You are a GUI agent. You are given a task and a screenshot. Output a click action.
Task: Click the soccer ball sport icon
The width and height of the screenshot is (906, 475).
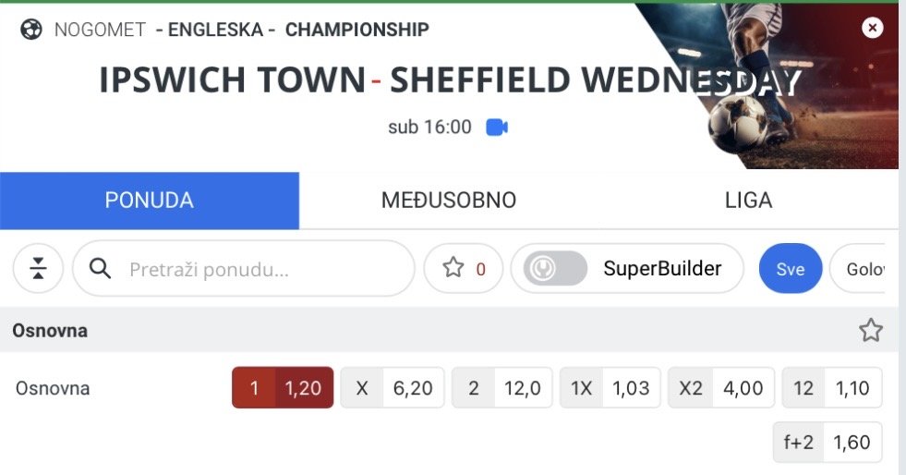[30, 30]
